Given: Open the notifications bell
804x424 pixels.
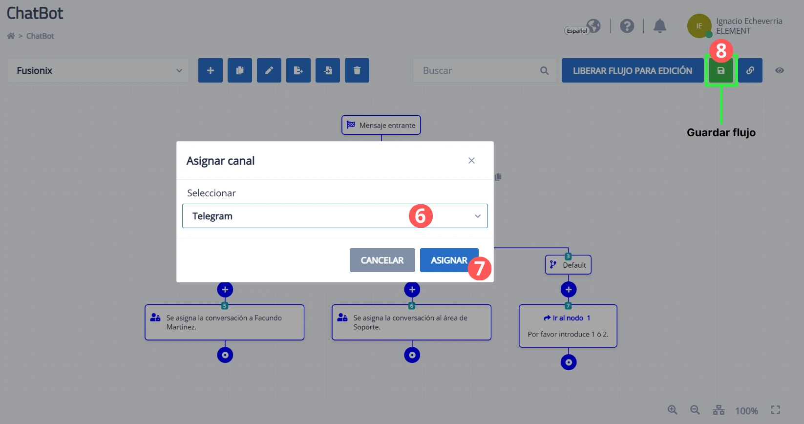Looking at the screenshot, I should pyautogui.click(x=660, y=26).
